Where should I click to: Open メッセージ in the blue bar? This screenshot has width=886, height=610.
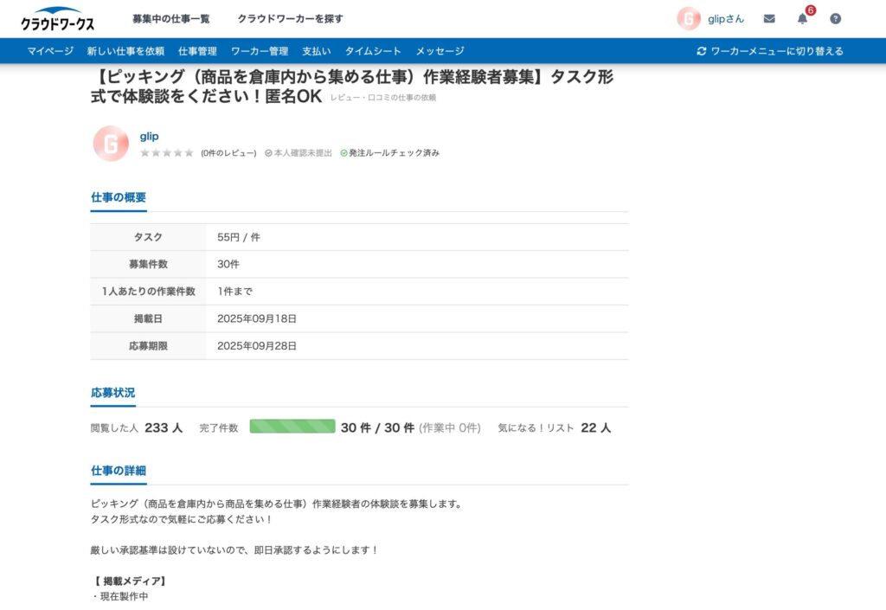tap(440, 51)
